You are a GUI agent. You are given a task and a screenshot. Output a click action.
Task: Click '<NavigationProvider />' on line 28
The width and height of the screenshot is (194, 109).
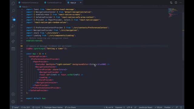51,72
